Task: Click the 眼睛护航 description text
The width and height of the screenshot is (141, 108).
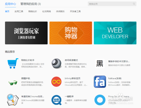Action: [32, 83]
